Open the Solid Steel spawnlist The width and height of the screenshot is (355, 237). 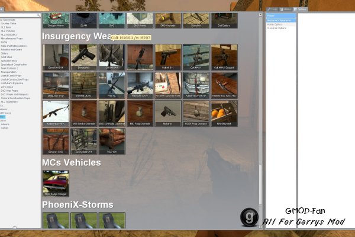click(7, 57)
